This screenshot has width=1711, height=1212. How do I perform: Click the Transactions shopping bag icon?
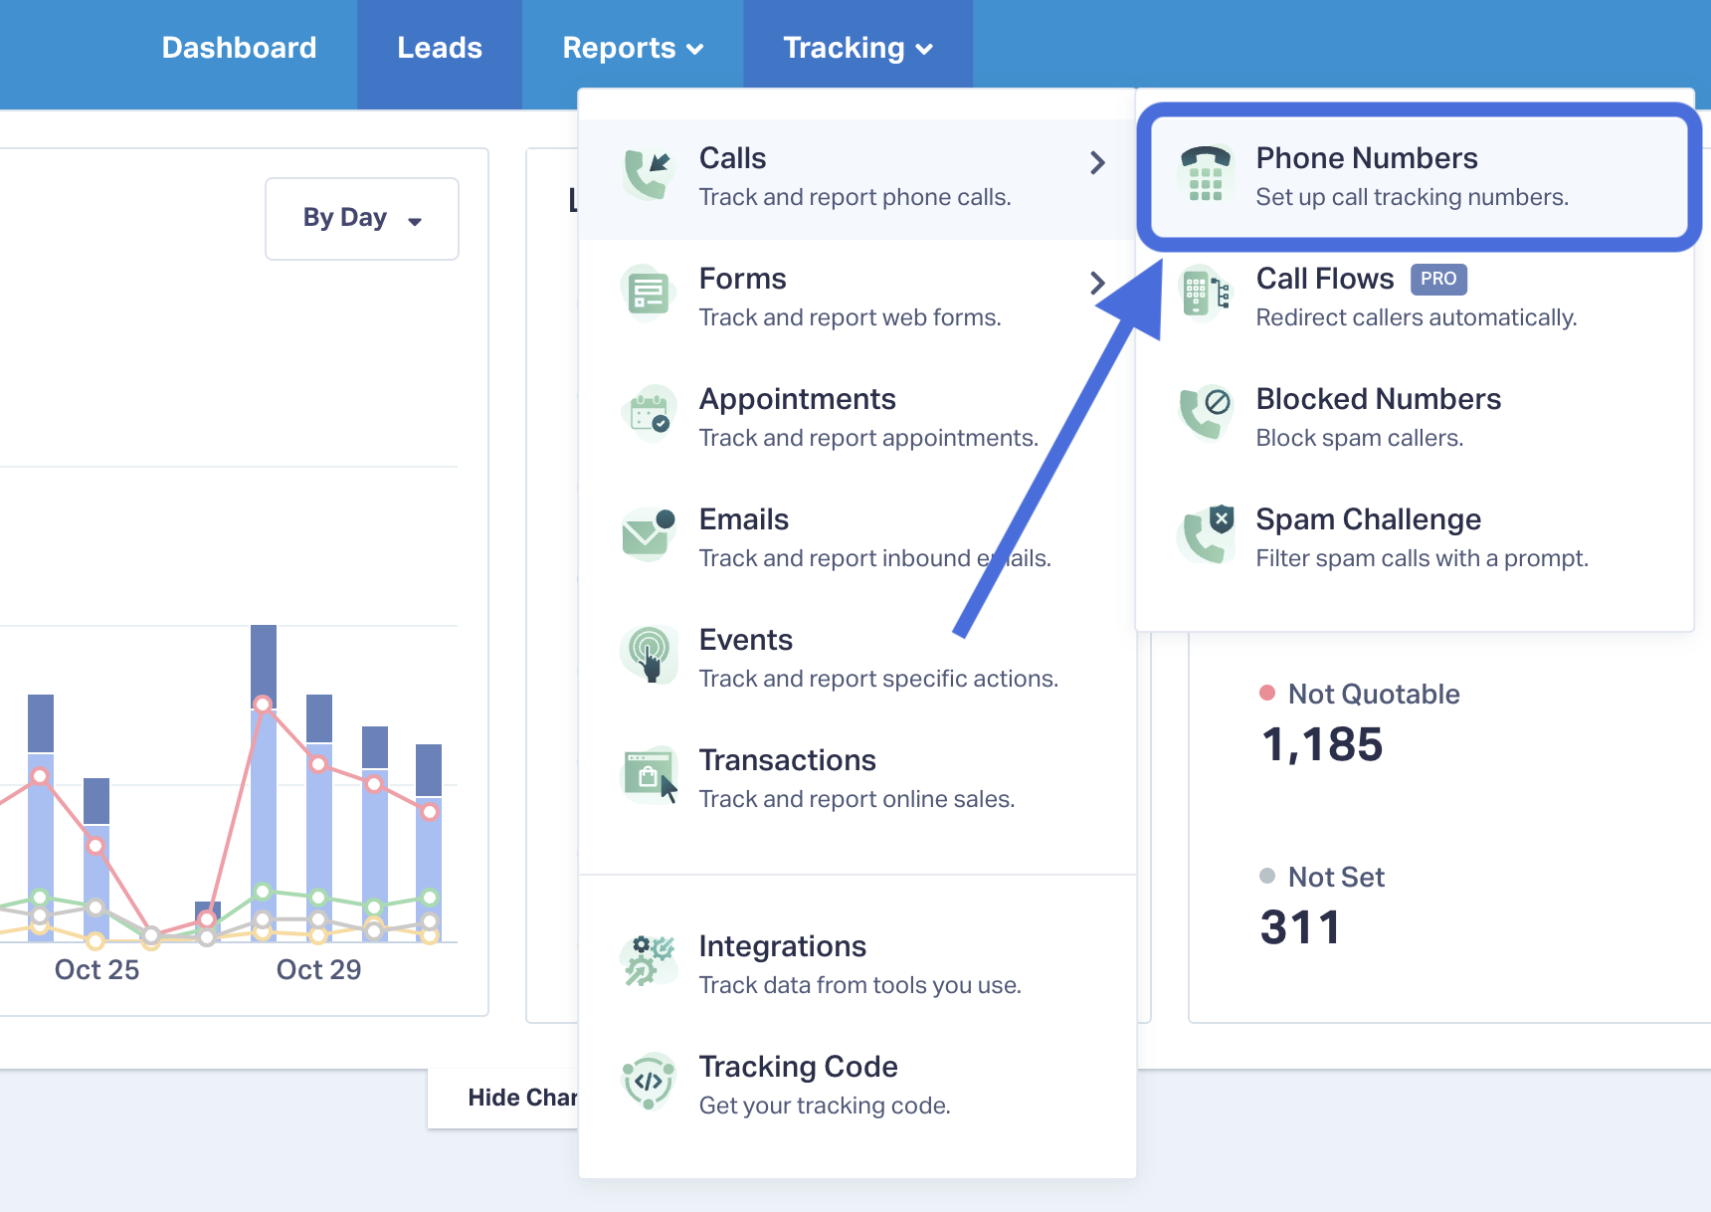(648, 775)
